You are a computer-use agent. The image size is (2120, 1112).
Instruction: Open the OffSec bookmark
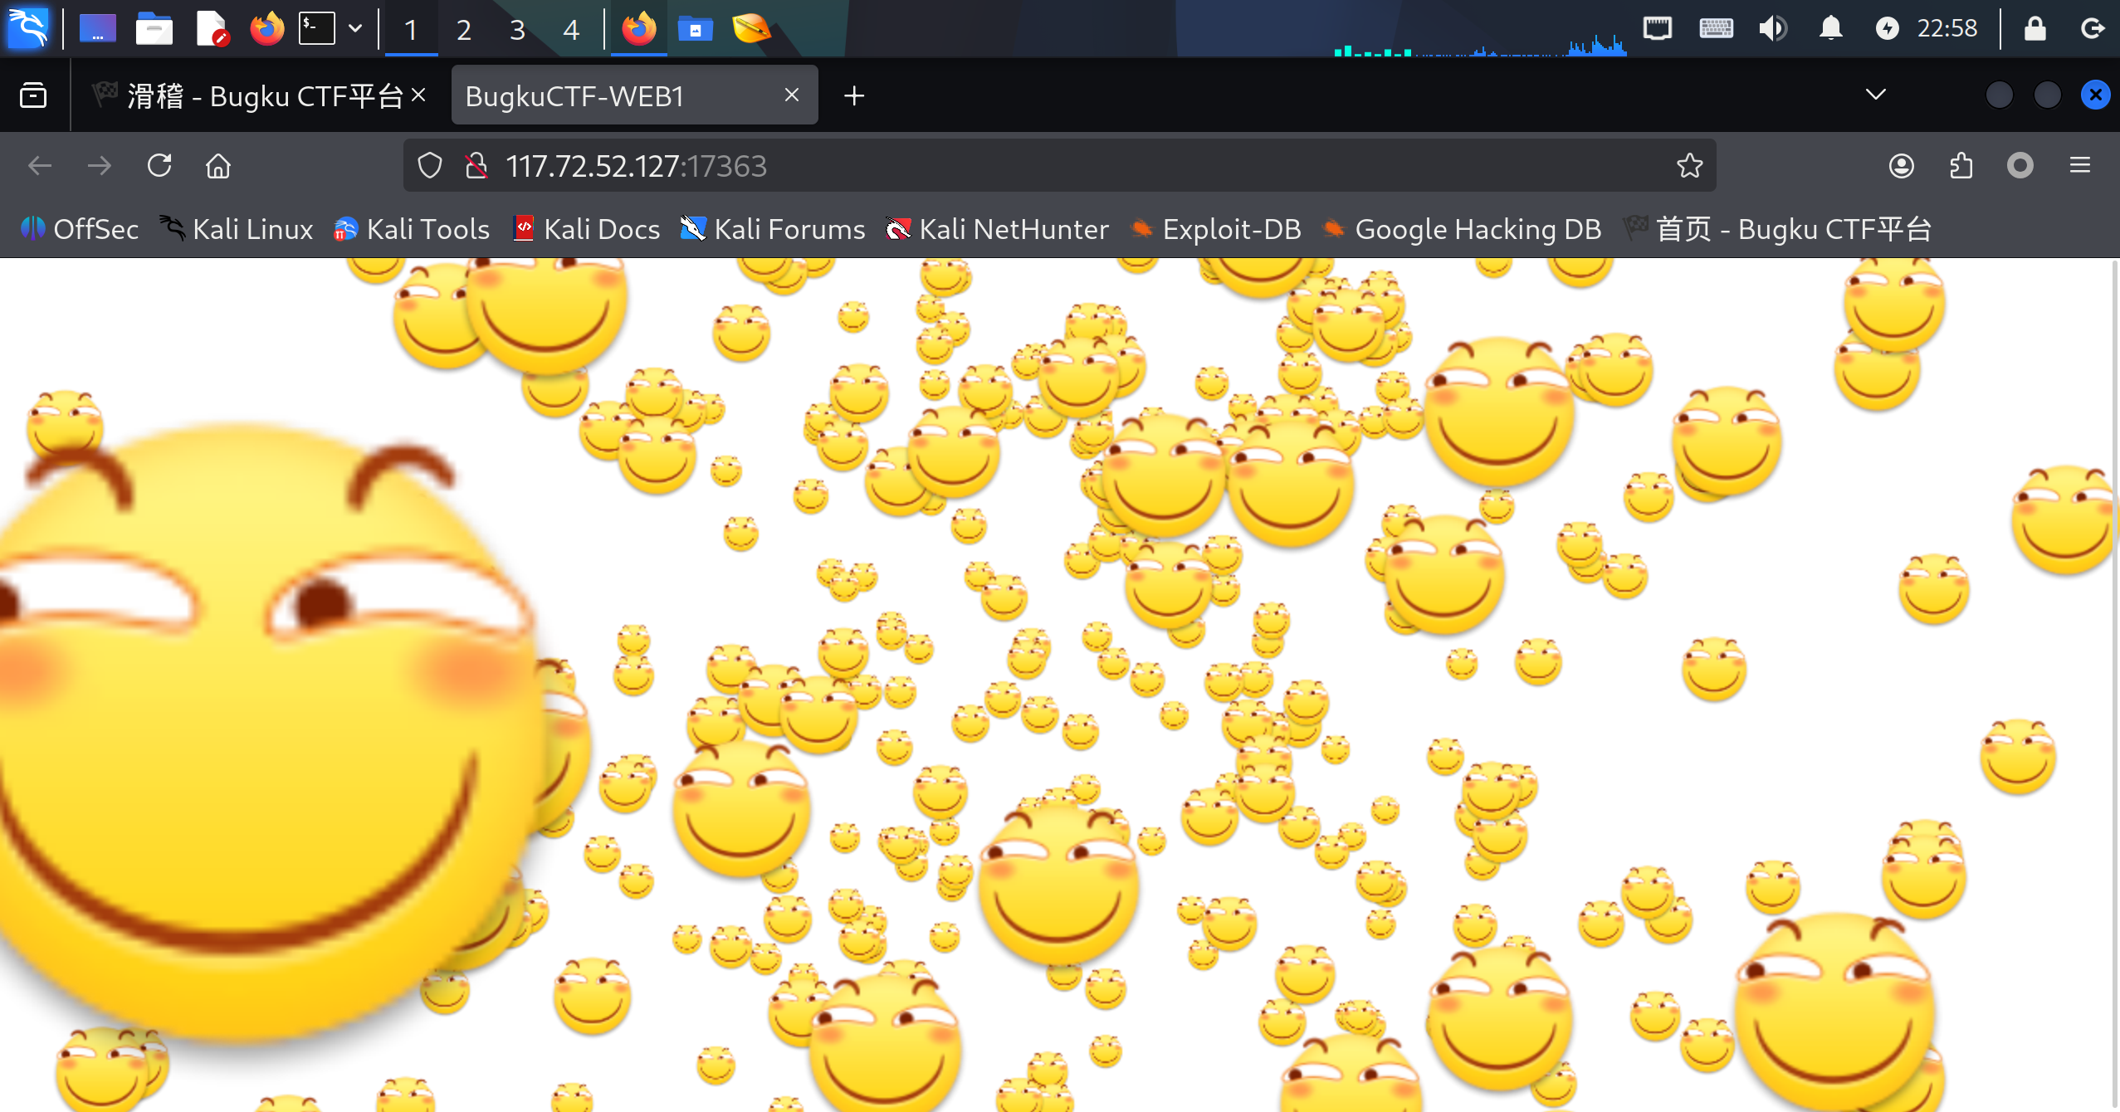[80, 229]
